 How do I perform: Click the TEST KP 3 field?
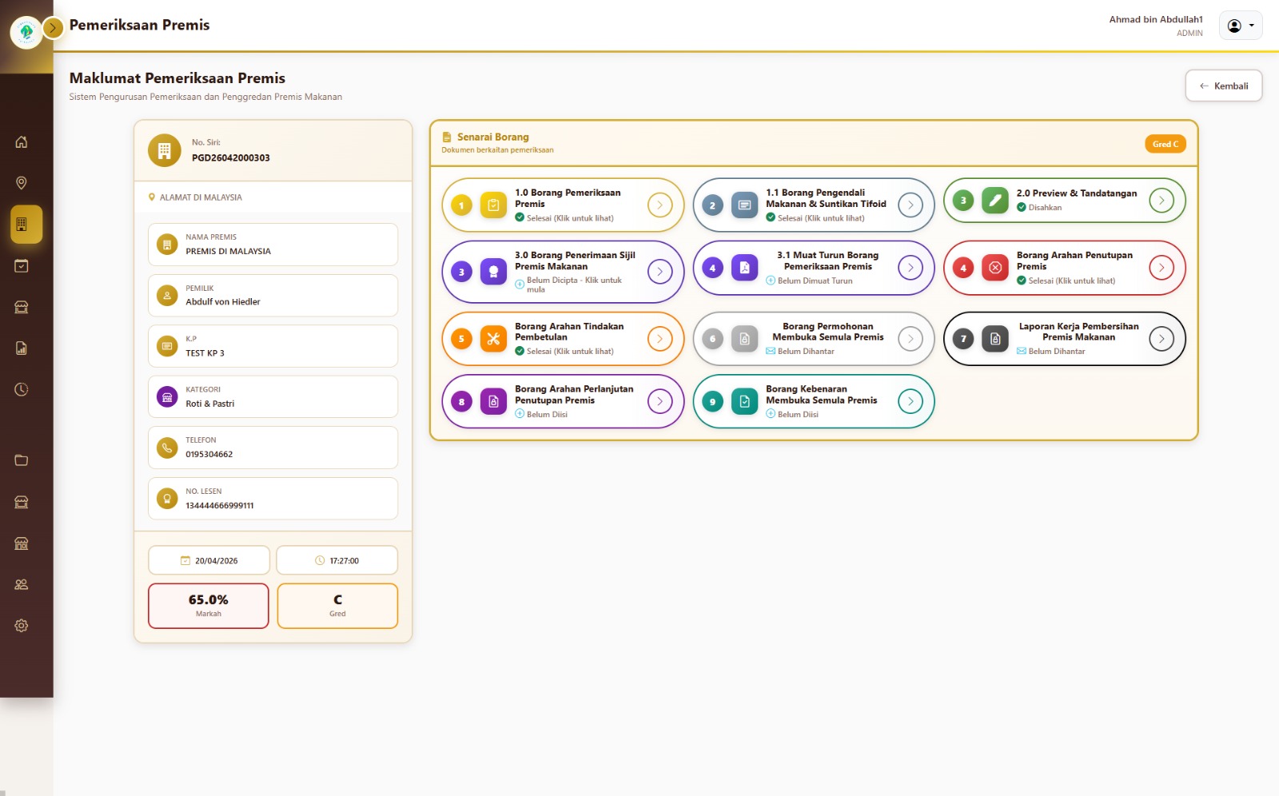[273, 346]
